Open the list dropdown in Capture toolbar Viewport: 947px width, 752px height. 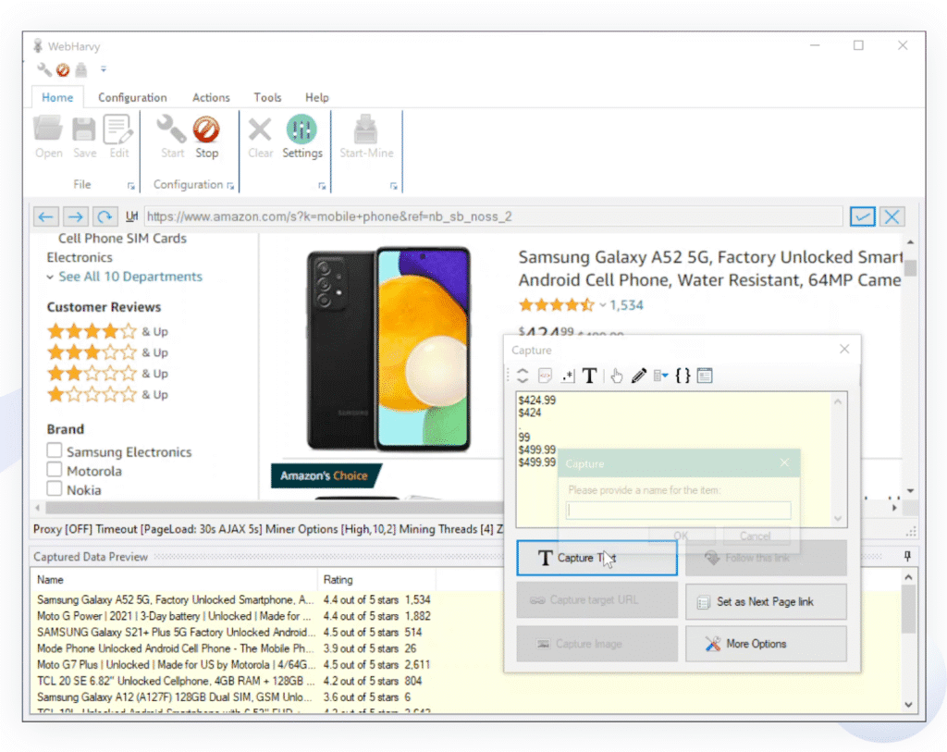tap(660, 376)
